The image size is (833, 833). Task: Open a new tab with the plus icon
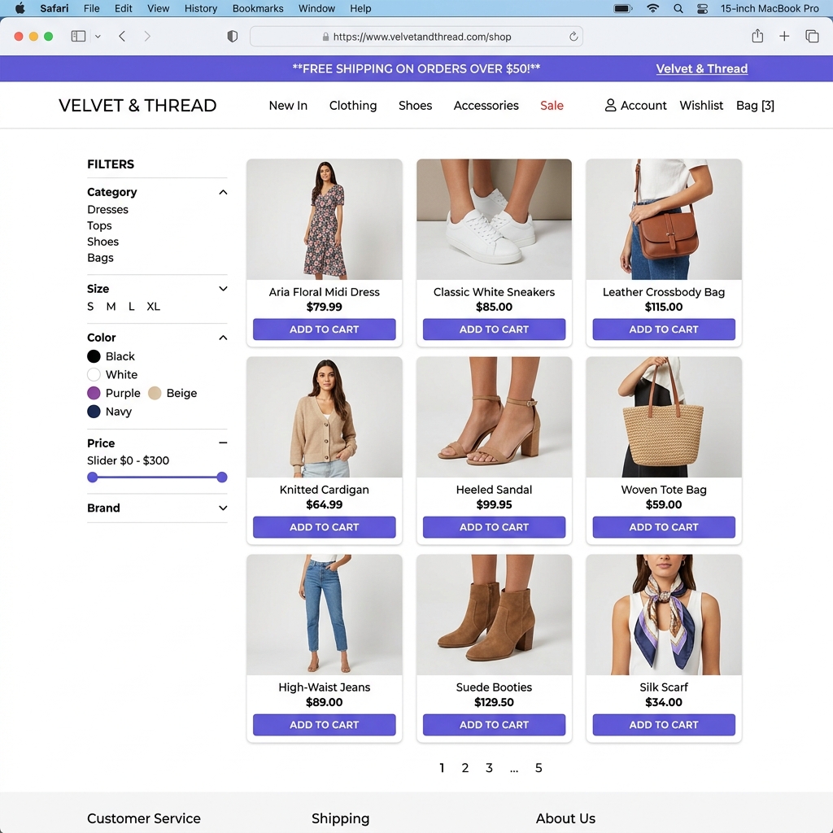click(783, 36)
